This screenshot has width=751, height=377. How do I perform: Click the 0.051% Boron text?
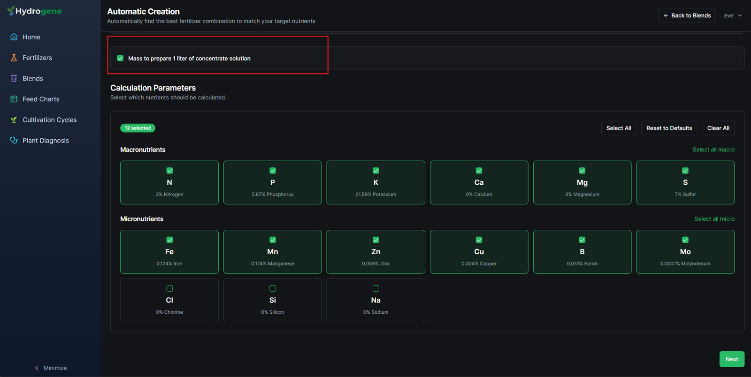582,264
